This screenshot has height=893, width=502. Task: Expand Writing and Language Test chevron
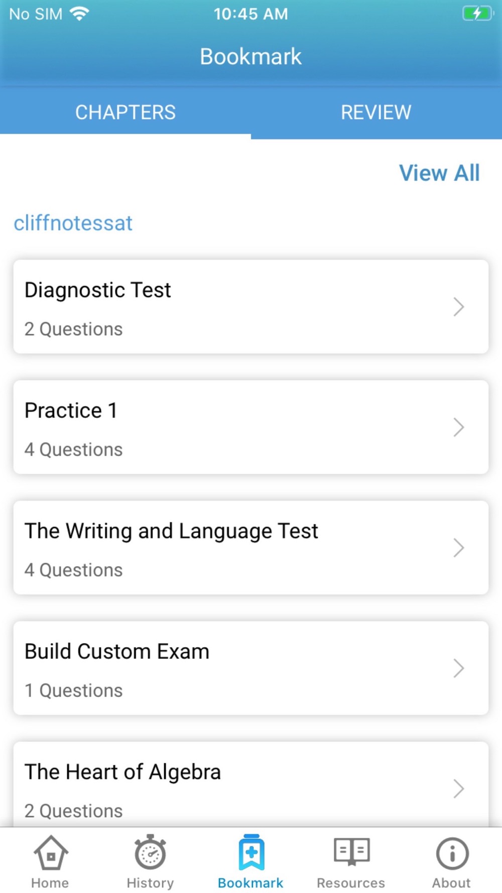458,548
